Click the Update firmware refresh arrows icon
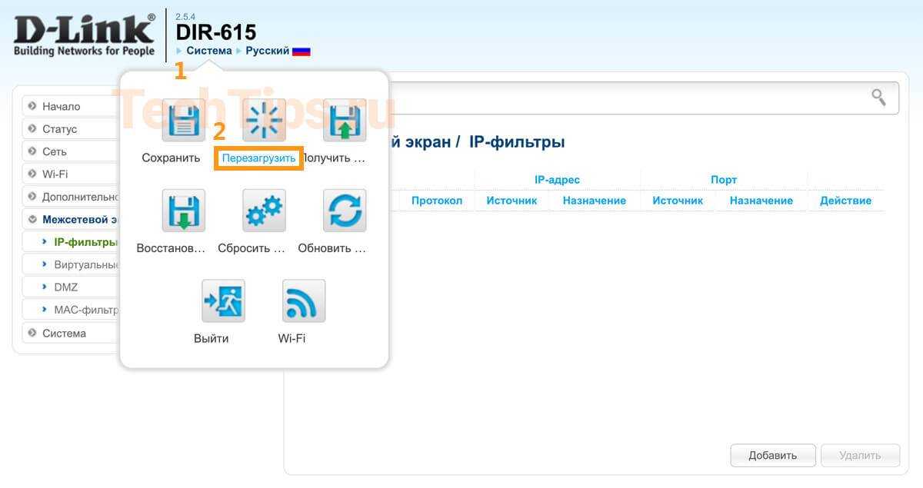923x488 pixels. (344, 211)
